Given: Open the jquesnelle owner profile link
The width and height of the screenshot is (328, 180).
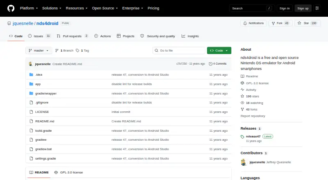Looking at the screenshot, I should coord(23,23).
